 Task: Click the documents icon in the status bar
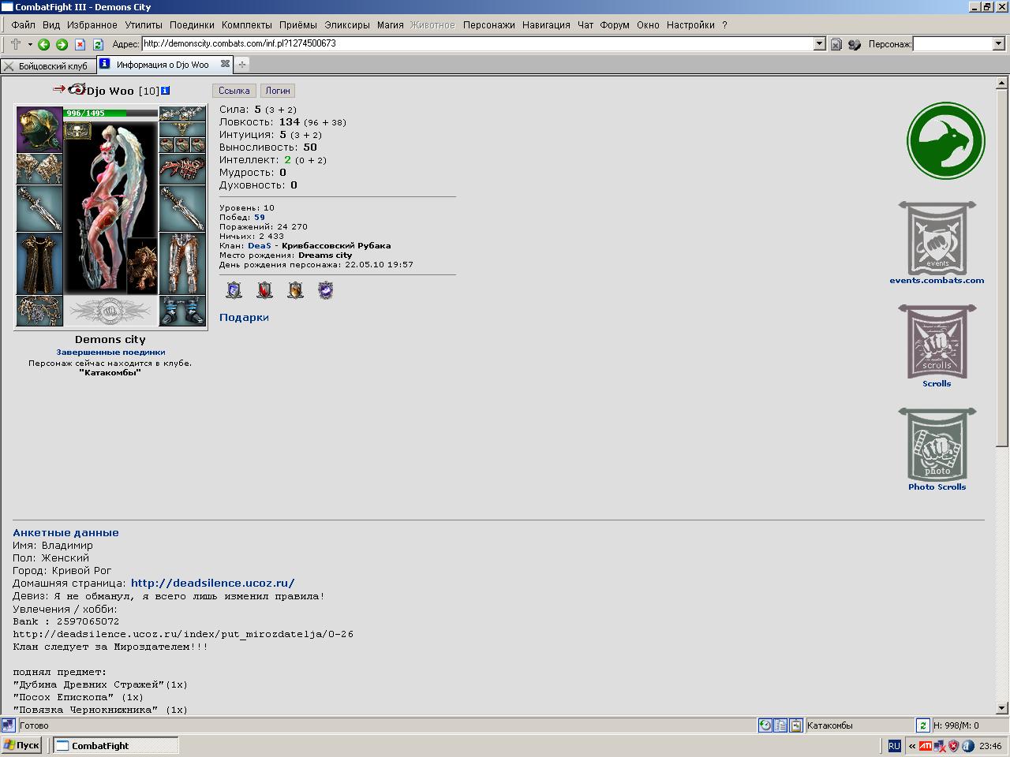tap(780, 725)
